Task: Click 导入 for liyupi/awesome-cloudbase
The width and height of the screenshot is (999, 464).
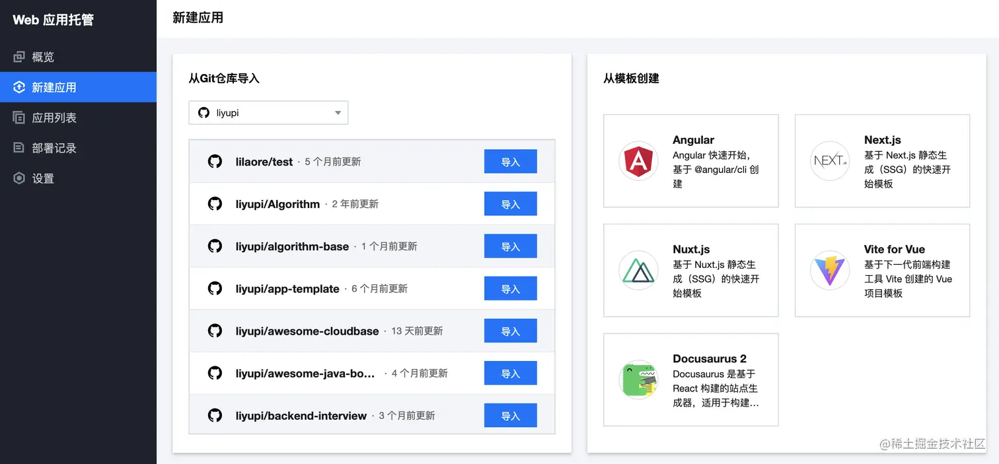Action: pyautogui.click(x=510, y=331)
